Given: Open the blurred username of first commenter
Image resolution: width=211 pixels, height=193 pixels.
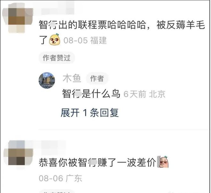Looking at the screenshot, I should click(58, 8).
